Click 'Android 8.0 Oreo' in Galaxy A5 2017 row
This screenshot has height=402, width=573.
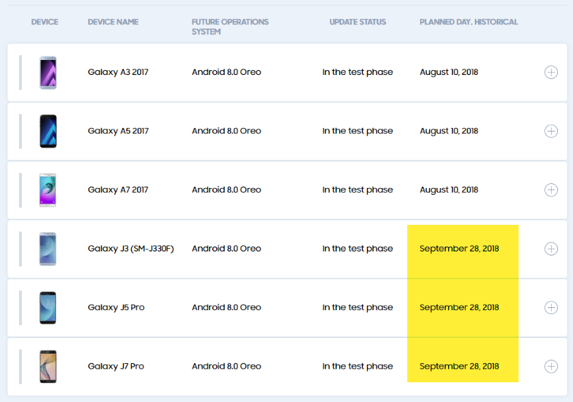coord(226,131)
